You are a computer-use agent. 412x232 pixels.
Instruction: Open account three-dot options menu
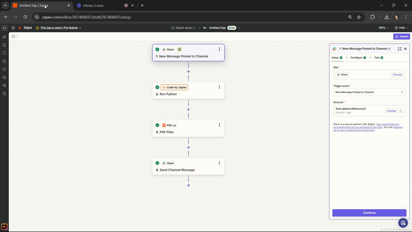point(401,111)
